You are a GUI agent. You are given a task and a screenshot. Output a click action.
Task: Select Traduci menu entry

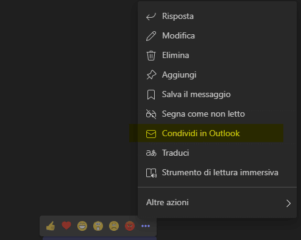click(x=217, y=153)
